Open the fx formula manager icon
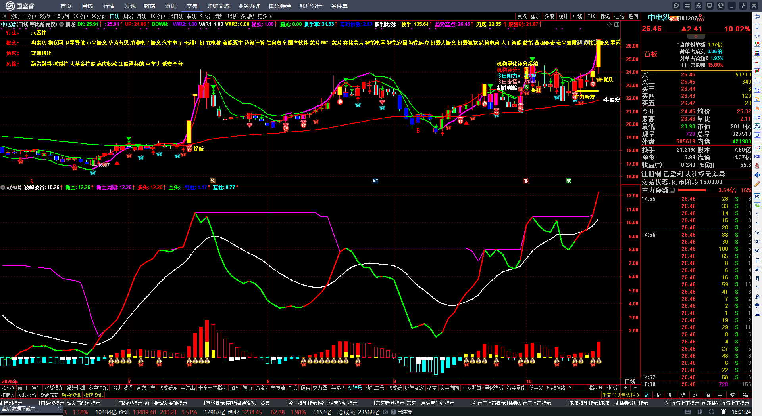This screenshot has height=416, width=762. 698,6
